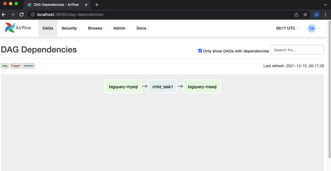Click the DAG Dependencies heading
The height and width of the screenshot is (171, 331).
[x=39, y=50]
